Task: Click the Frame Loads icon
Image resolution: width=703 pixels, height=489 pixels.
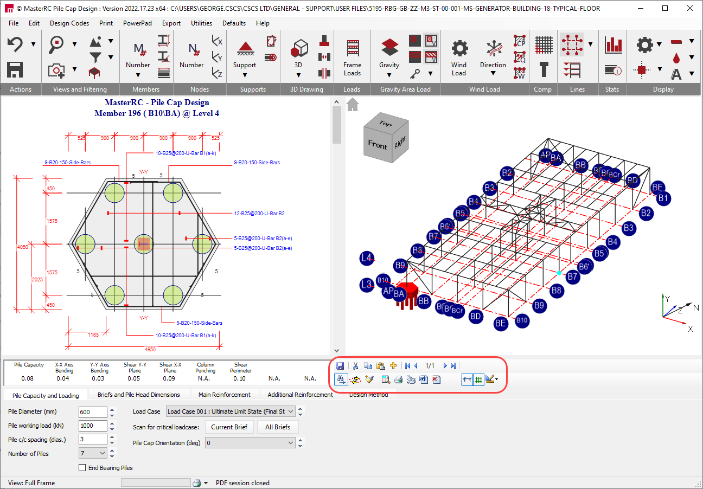Action: click(x=352, y=49)
